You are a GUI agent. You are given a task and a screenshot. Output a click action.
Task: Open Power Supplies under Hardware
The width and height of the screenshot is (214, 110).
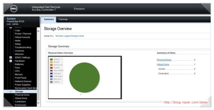[23, 85]
